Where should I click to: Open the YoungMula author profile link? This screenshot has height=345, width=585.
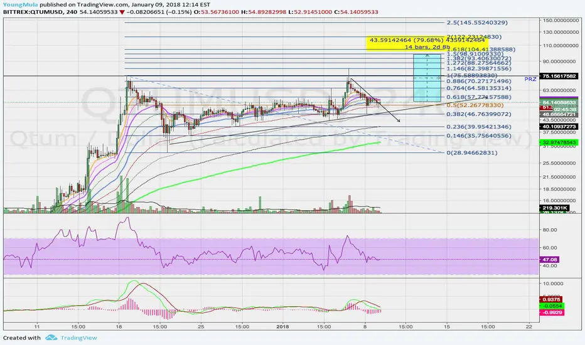[21, 5]
